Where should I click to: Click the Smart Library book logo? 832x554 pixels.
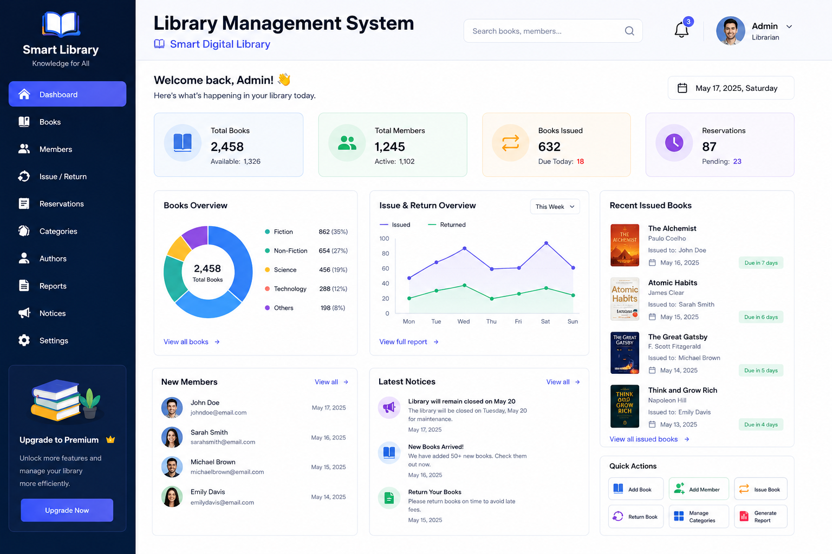tap(61, 25)
